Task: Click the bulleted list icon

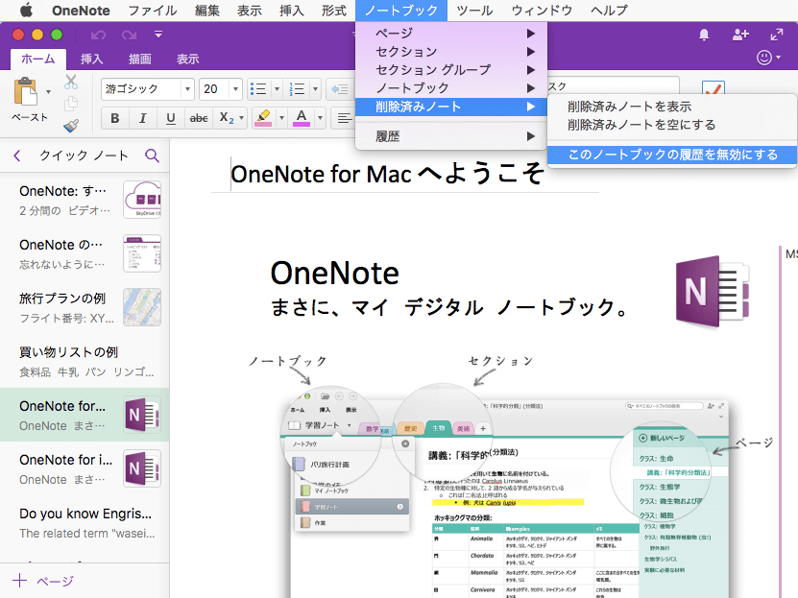Action: tap(259, 89)
